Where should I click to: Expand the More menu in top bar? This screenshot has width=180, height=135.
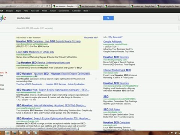(87, 11)
